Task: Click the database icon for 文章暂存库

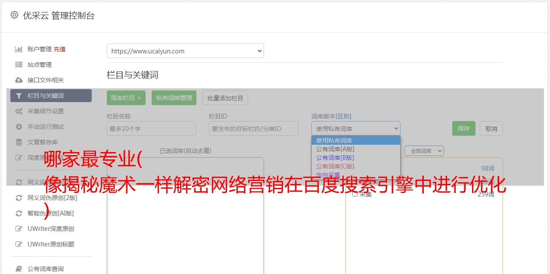Action: point(19,142)
